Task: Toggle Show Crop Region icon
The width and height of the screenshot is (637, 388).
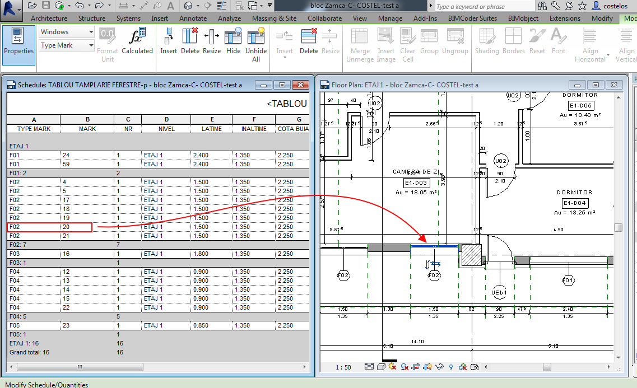Action: coord(427,367)
